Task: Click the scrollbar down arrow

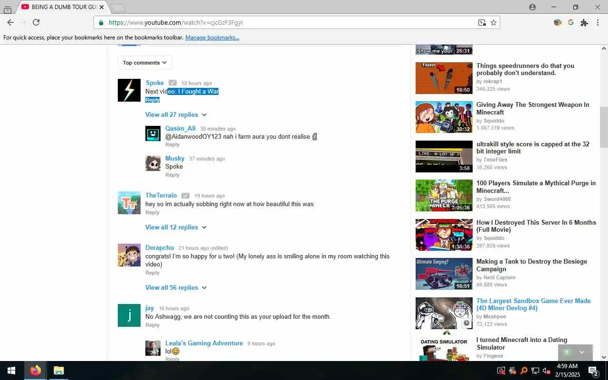Action: [x=604, y=357]
